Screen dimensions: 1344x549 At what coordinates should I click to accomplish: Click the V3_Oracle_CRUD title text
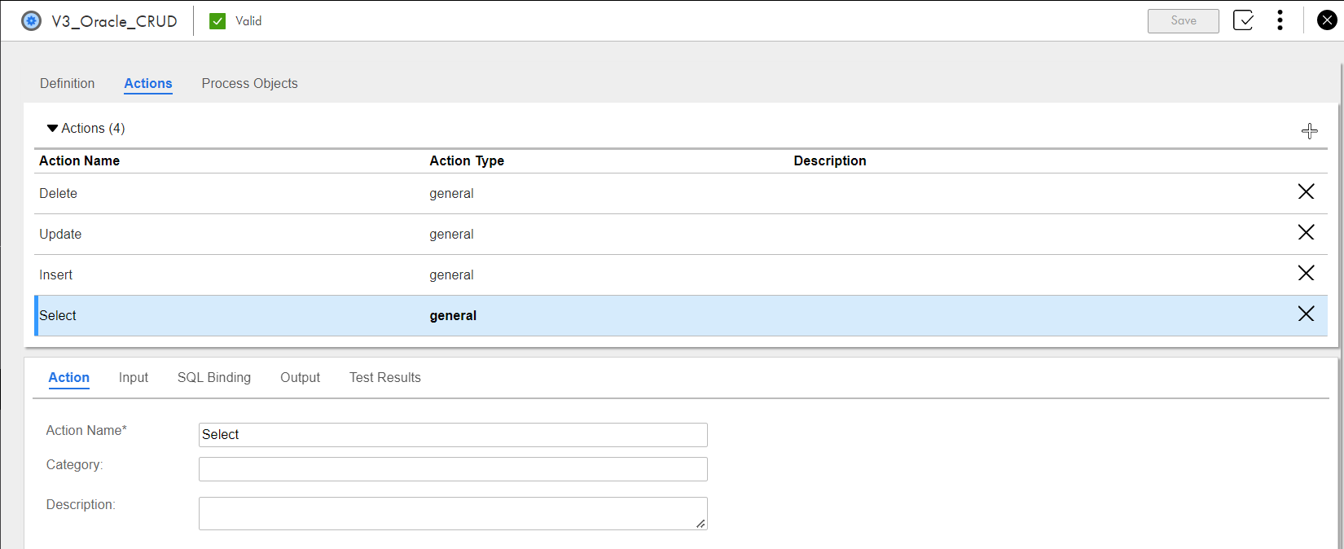[x=115, y=21]
